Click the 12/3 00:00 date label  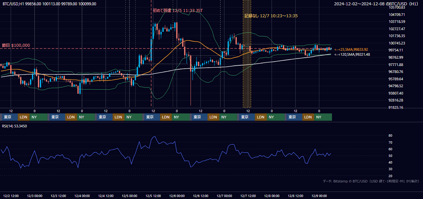34,196
